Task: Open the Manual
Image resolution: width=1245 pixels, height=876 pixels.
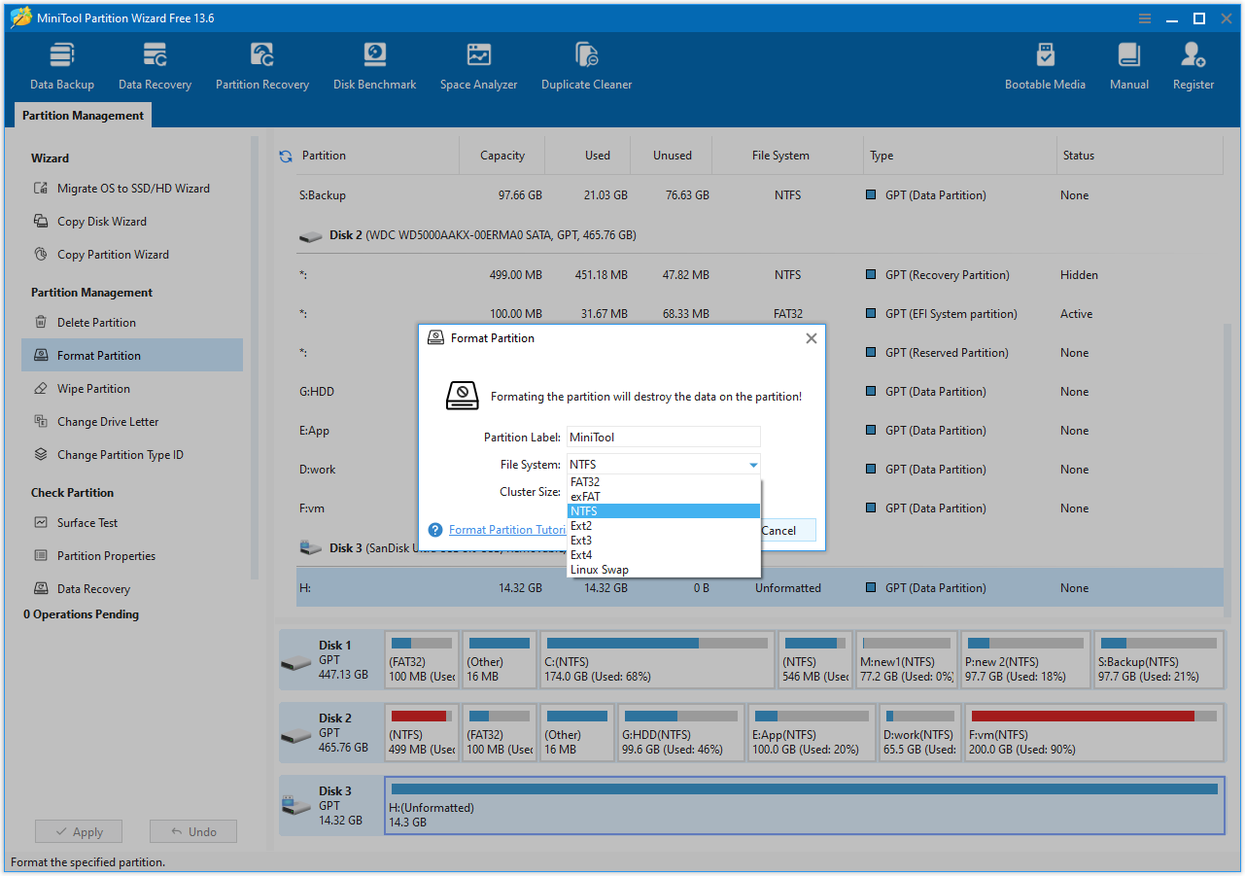Action: click(x=1129, y=65)
